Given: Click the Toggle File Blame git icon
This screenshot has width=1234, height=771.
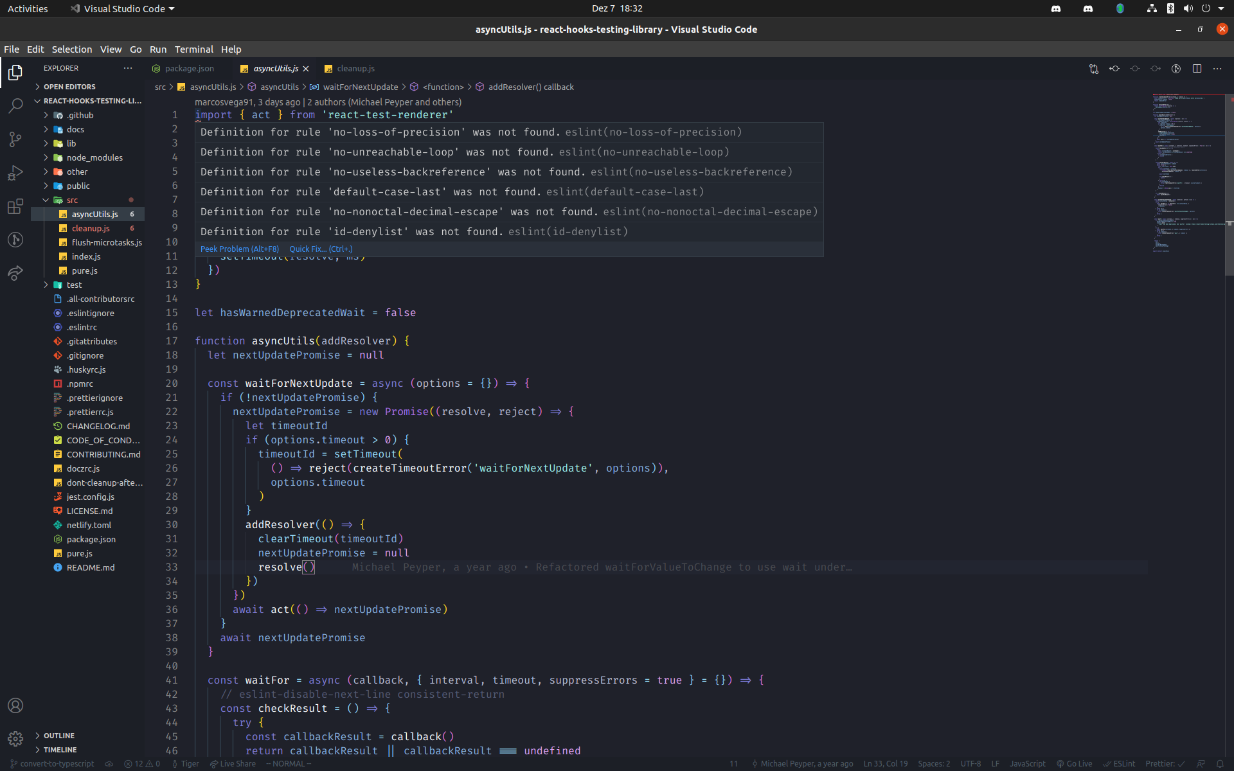Looking at the screenshot, I should [1176, 69].
